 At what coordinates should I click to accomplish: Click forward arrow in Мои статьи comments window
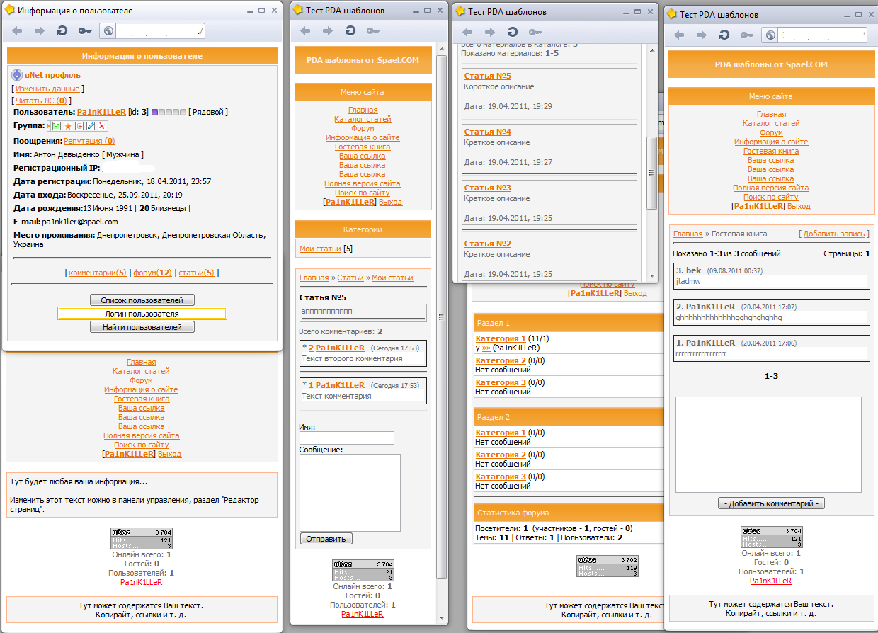[x=328, y=30]
